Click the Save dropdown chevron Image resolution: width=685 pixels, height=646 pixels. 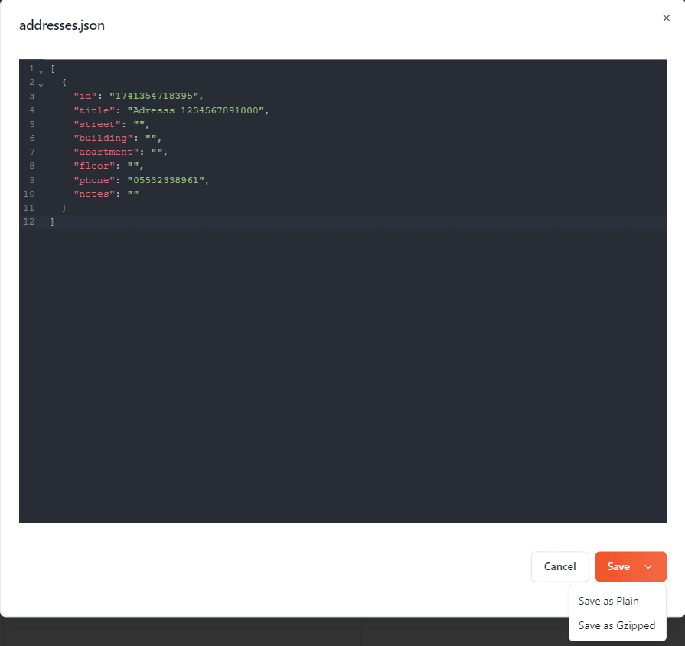point(648,566)
